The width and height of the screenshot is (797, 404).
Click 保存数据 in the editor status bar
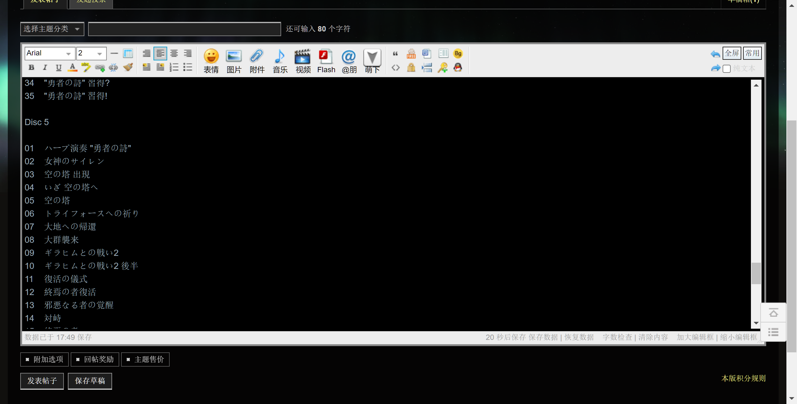coord(543,337)
